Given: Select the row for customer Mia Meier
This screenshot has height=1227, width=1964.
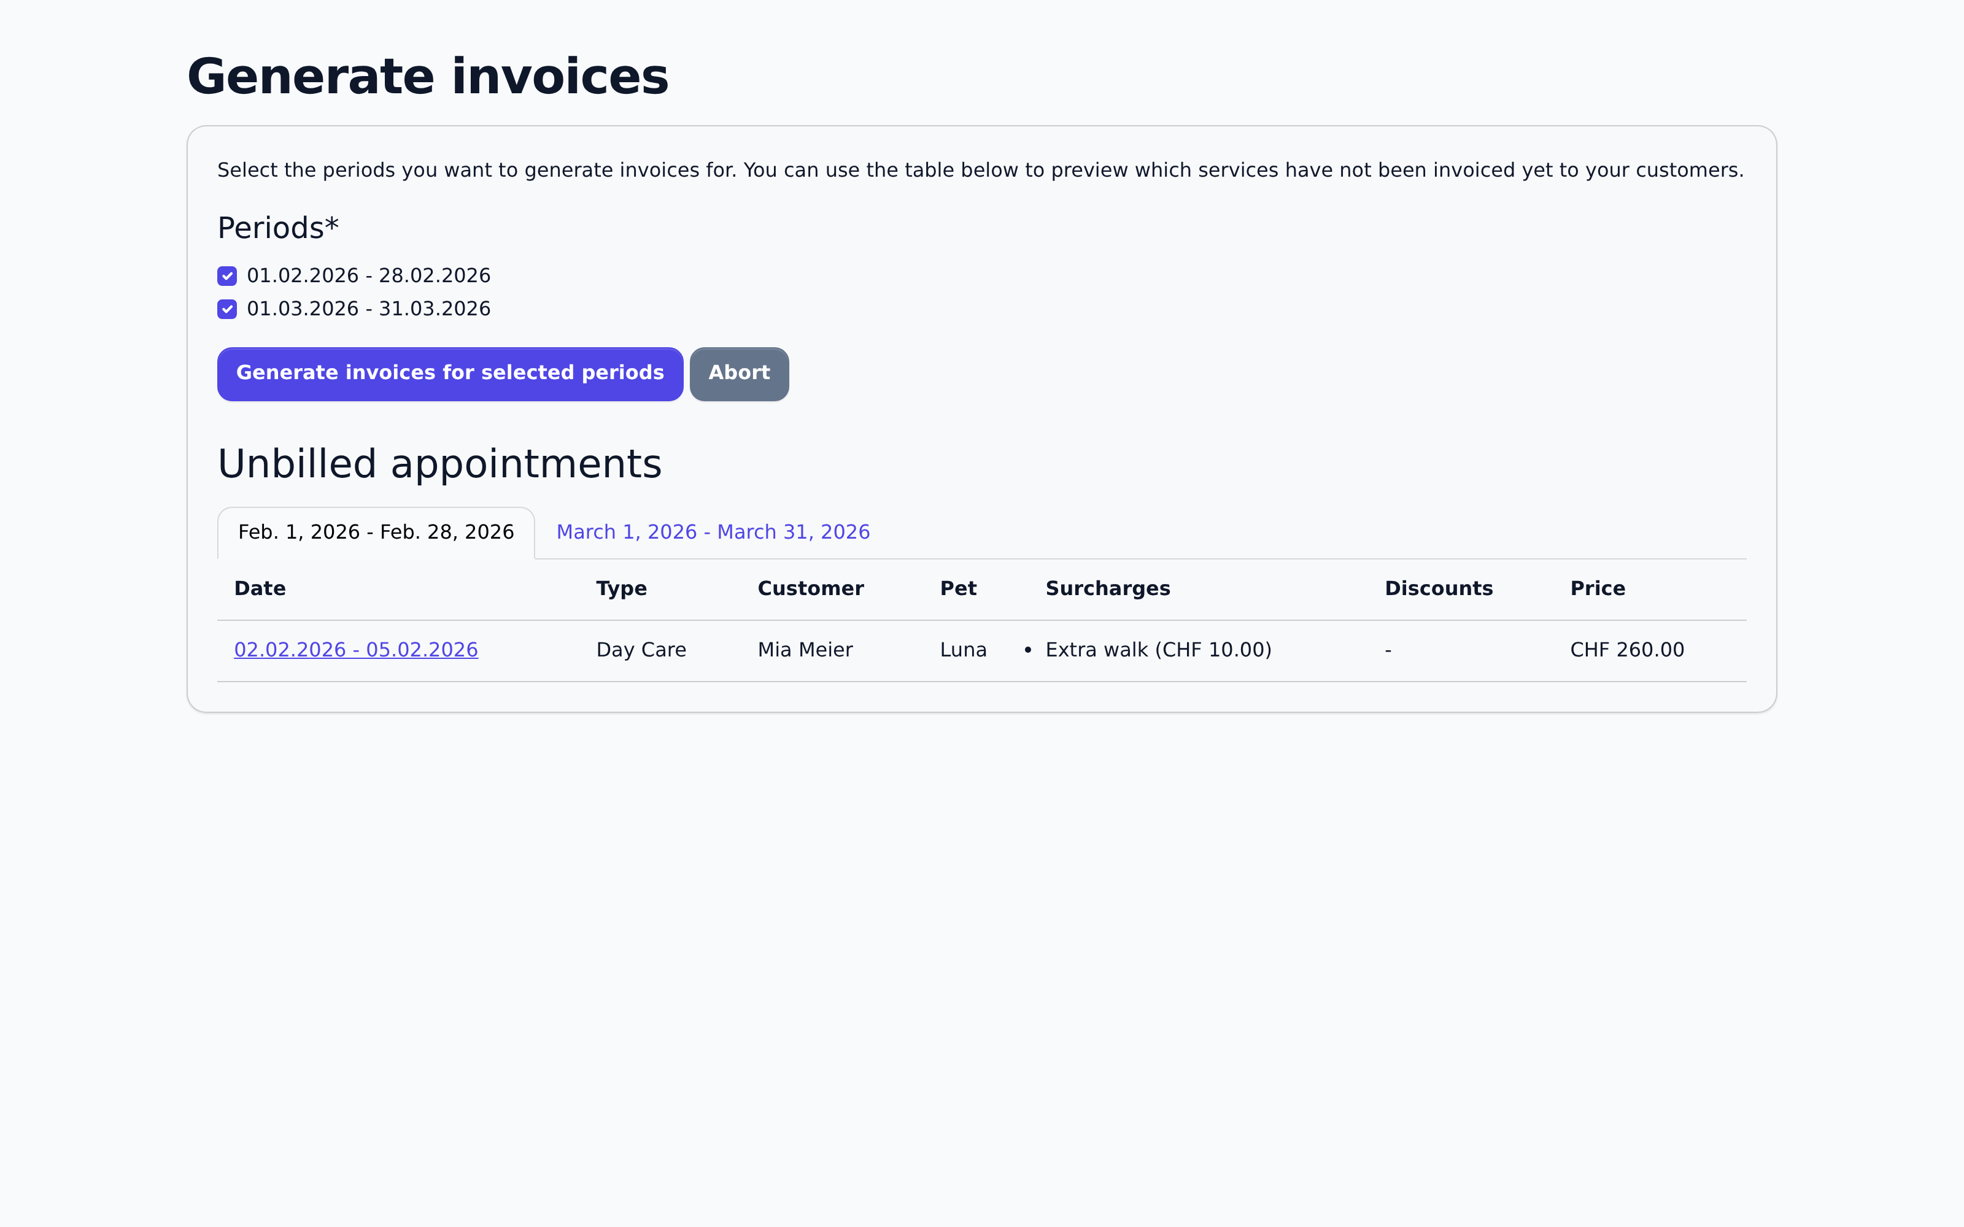Looking at the screenshot, I should [805, 649].
